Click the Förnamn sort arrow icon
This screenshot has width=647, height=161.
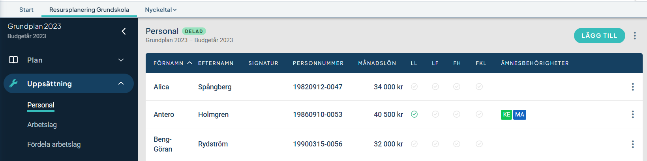189,63
